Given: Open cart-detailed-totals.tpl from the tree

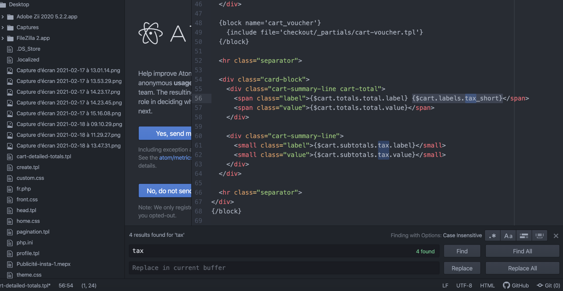Looking at the screenshot, I should pos(44,156).
